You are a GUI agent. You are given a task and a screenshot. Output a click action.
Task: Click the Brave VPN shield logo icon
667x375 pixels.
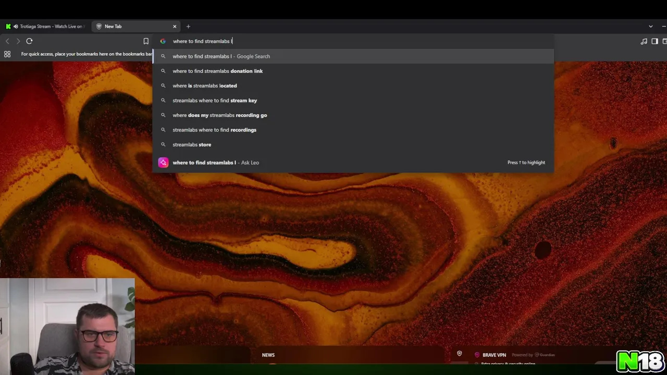477,355
